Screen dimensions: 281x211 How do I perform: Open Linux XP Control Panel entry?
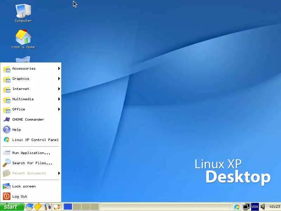(x=31, y=140)
